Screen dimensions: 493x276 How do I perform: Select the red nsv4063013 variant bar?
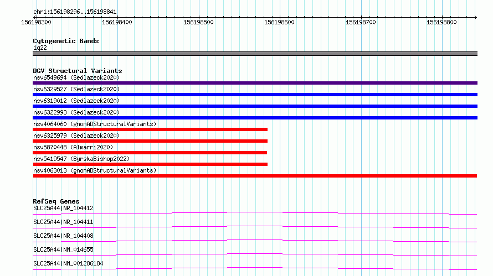click(x=255, y=176)
